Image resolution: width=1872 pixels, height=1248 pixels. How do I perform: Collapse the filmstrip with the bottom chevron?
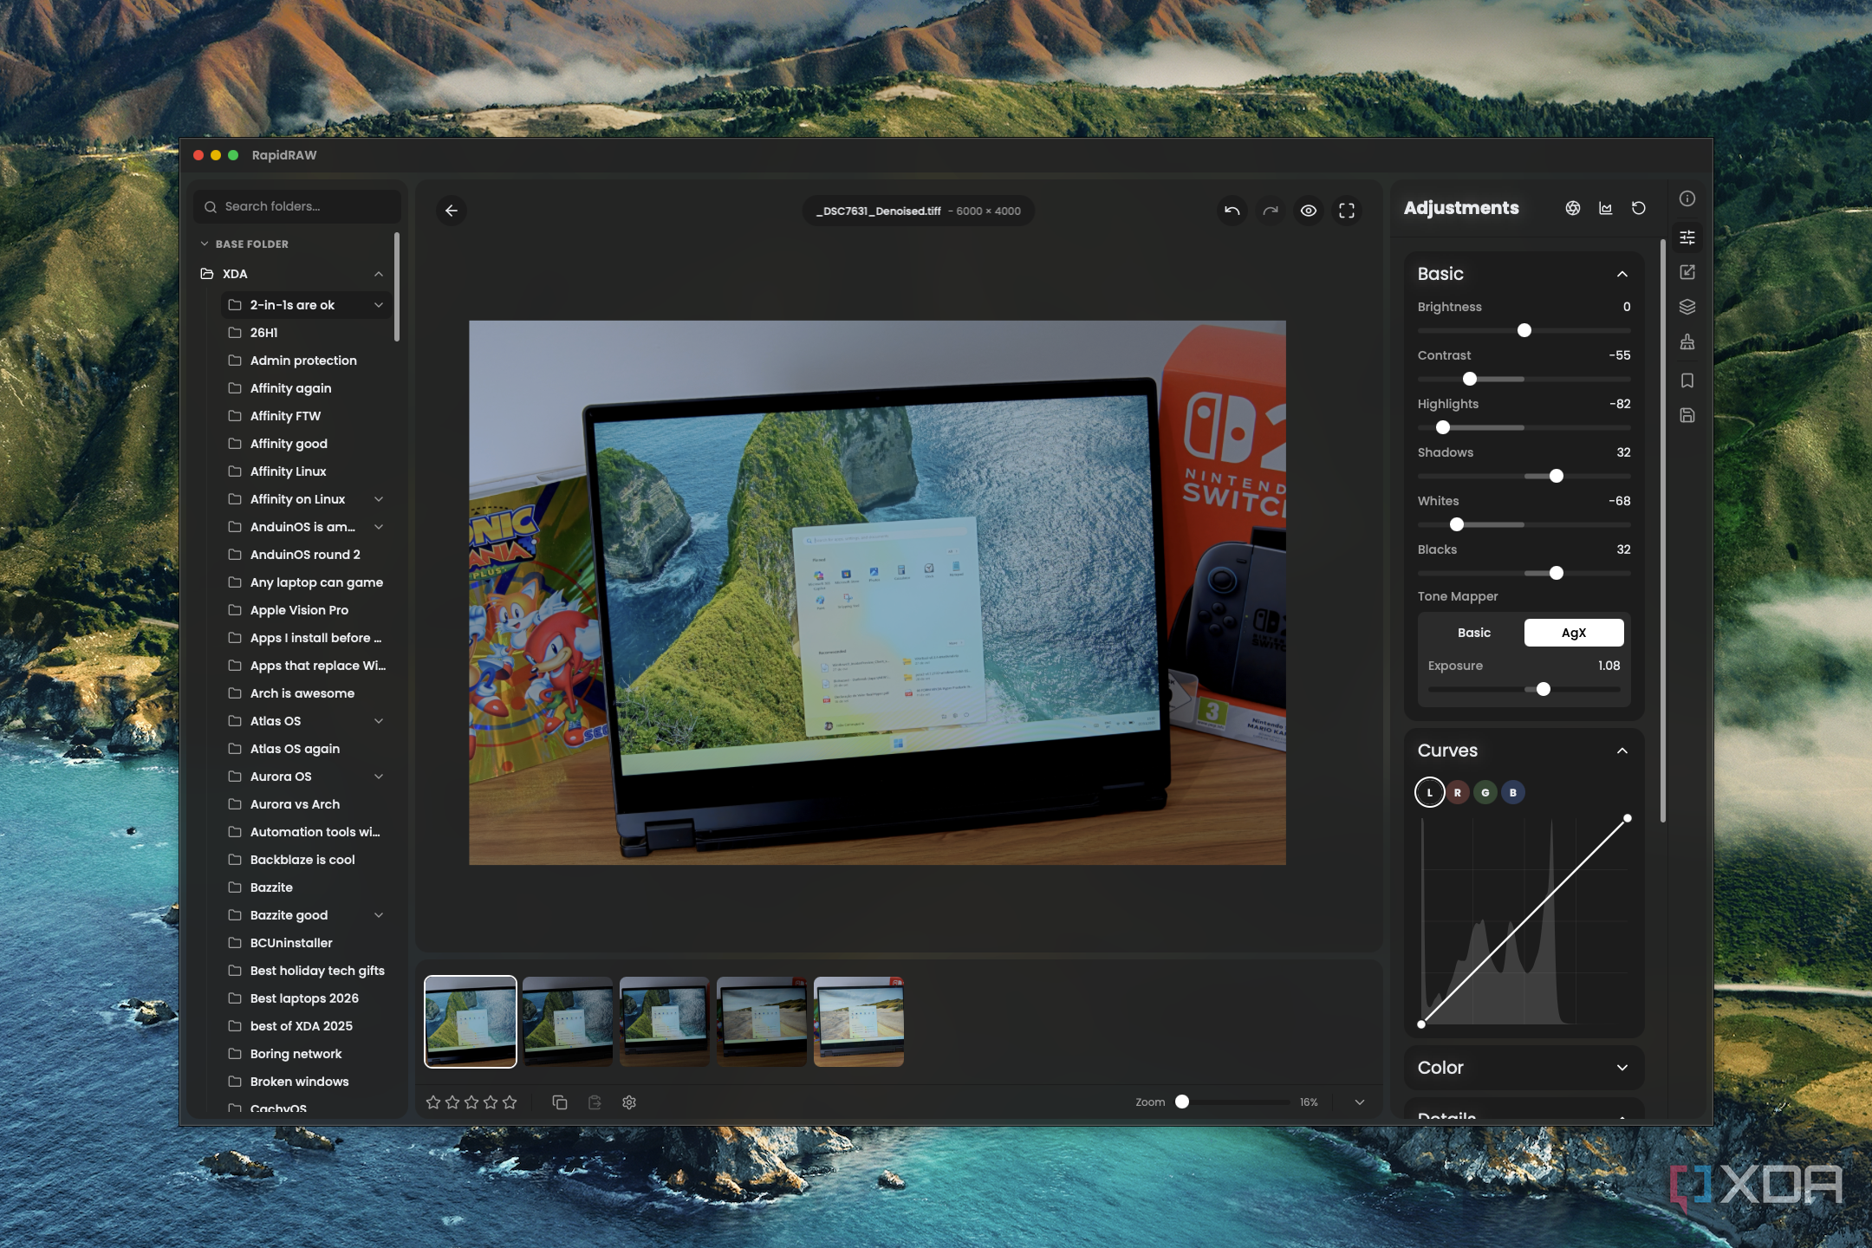pos(1360,1102)
